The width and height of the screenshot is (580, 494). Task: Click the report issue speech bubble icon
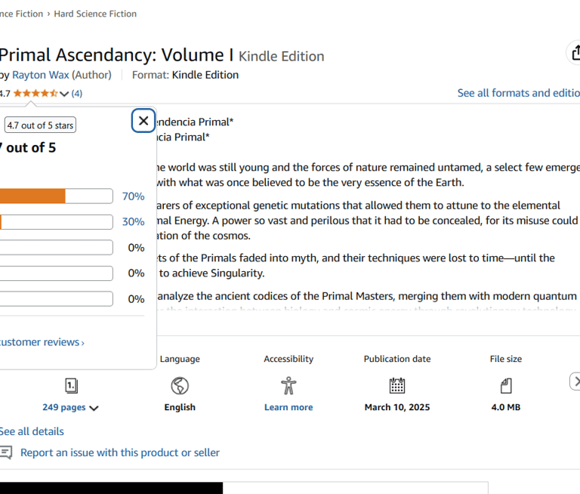(x=6, y=452)
